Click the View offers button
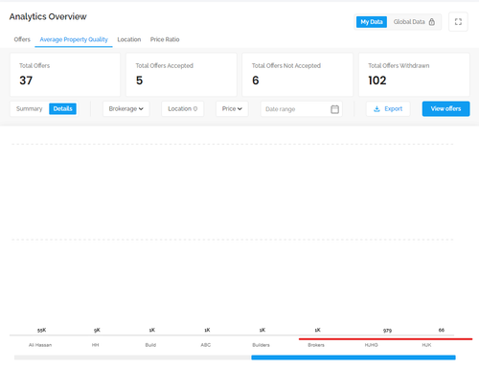 445,109
